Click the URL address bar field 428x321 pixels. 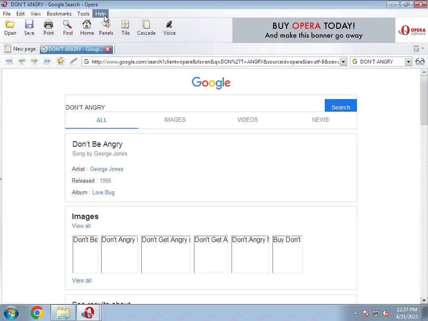(215, 62)
